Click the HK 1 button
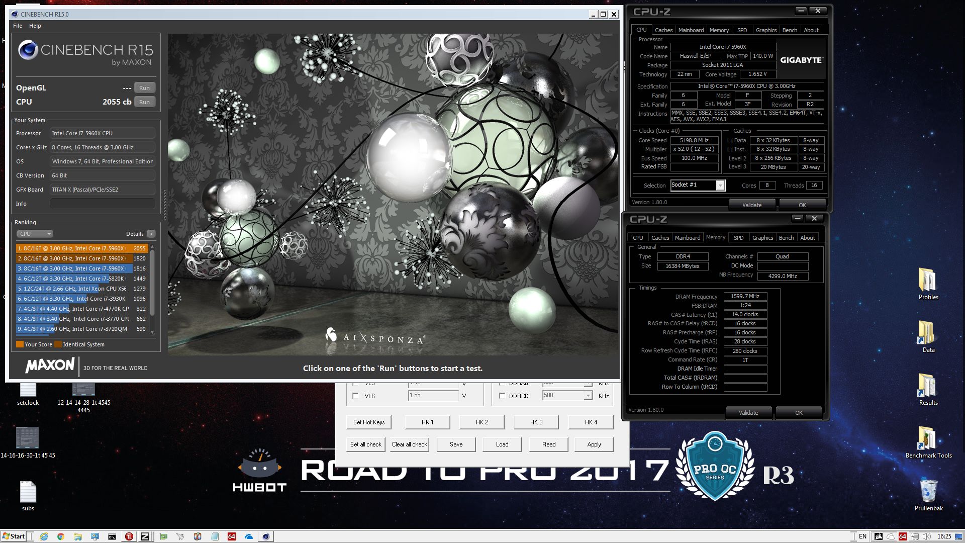 point(427,422)
